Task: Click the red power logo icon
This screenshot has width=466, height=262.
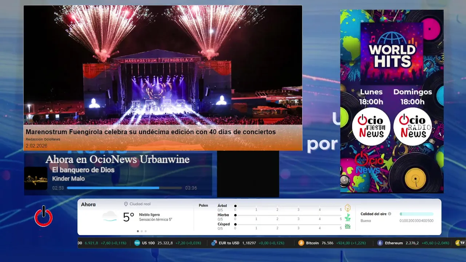Action: (x=44, y=216)
